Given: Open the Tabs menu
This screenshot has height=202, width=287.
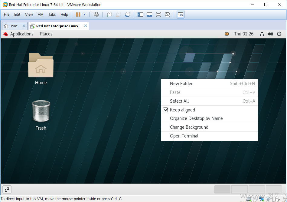Looking at the screenshot, I should (52, 15).
